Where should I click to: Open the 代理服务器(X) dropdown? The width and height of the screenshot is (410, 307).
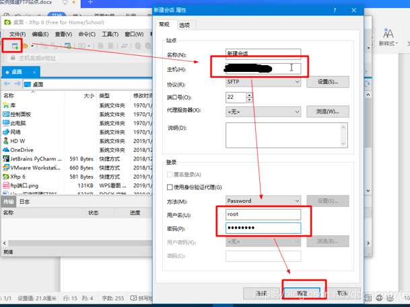[x=263, y=112]
